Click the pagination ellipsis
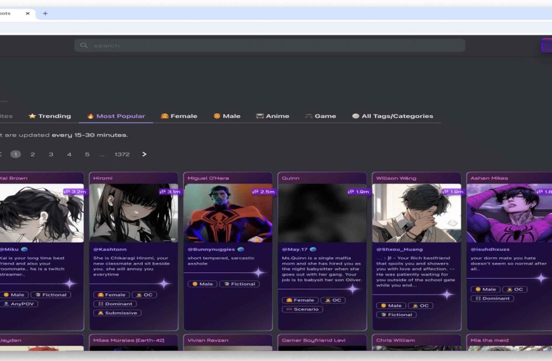This screenshot has height=361, width=552. point(102,155)
